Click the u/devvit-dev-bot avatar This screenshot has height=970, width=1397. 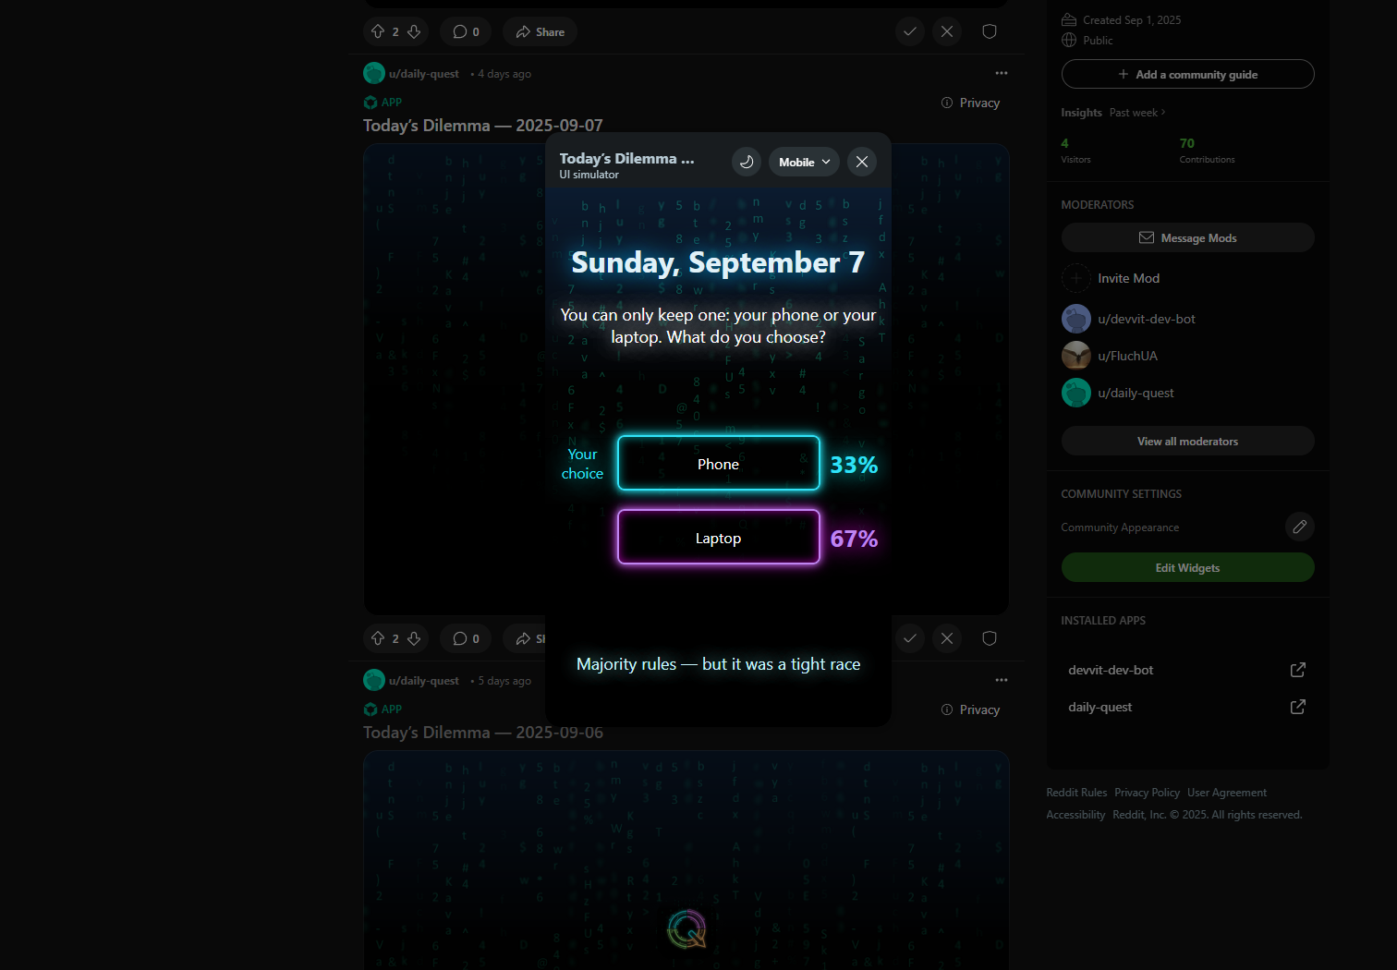1075,319
